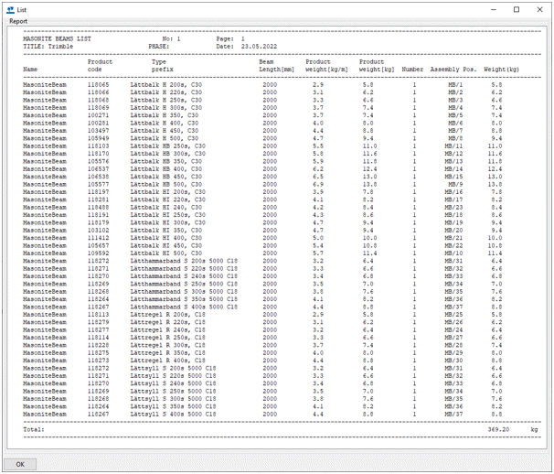Click the Product weight[kg] column header
Image resolution: width=554 pixels, height=474 pixels.
tap(377, 66)
